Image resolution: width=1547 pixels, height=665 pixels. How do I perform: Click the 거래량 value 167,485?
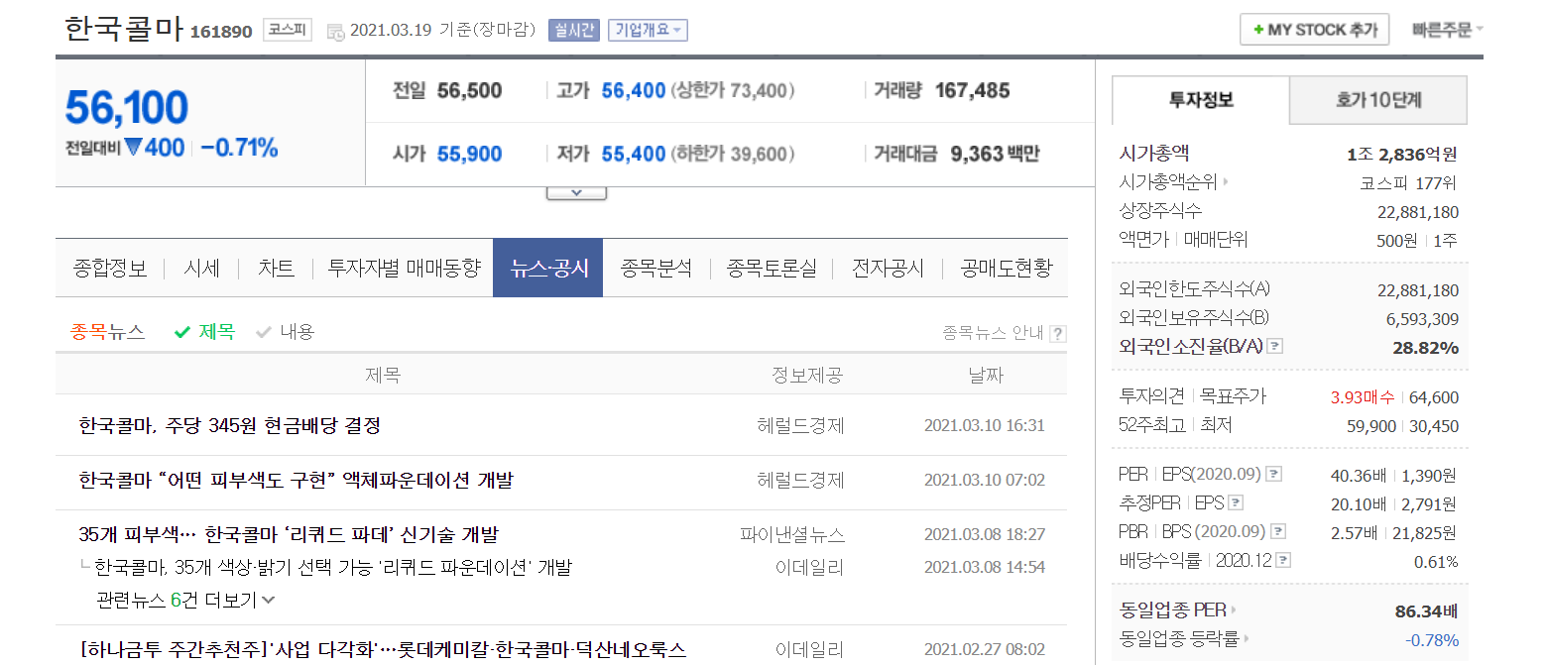pos(972,91)
